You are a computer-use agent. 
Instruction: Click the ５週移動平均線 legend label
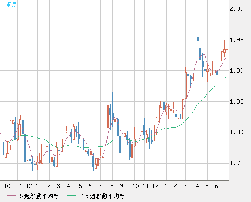pyautogui.click(x=39, y=196)
